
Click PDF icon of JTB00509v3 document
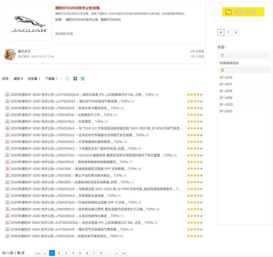click(7, 128)
